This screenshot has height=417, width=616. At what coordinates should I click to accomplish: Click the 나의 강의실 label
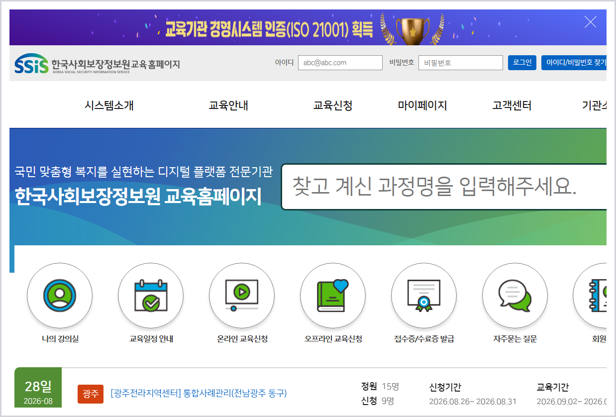(x=60, y=339)
